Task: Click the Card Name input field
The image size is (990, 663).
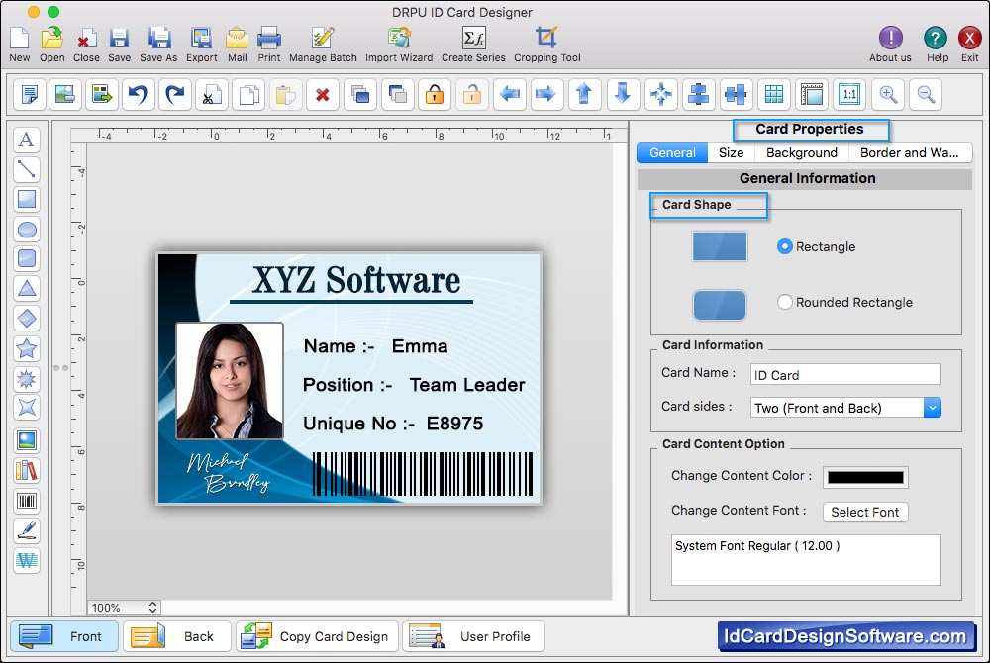Action: point(845,375)
